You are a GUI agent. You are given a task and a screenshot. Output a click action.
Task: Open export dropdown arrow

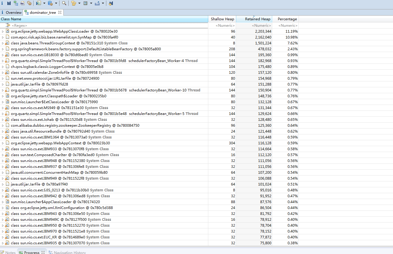103,3
